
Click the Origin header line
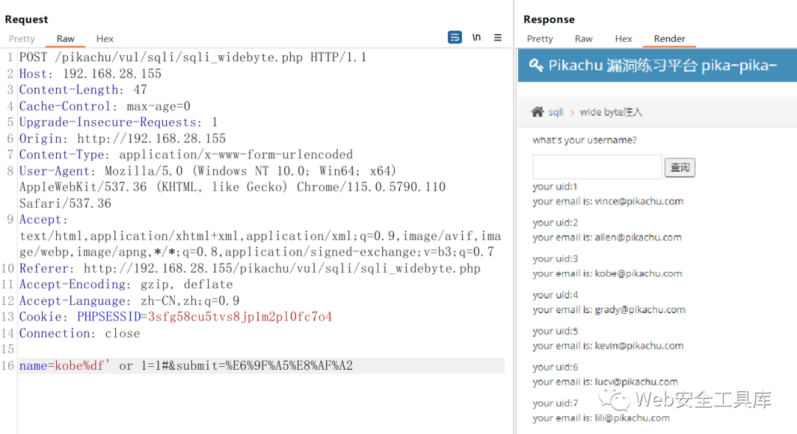tap(123, 139)
